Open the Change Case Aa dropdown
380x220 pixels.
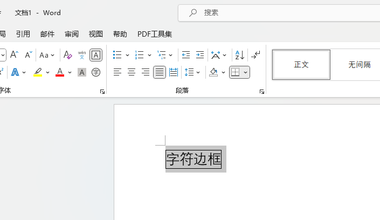47,55
